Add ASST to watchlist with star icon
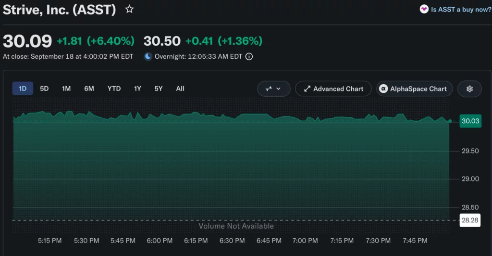Image resolution: width=492 pixels, height=256 pixels. (x=129, y=9)
